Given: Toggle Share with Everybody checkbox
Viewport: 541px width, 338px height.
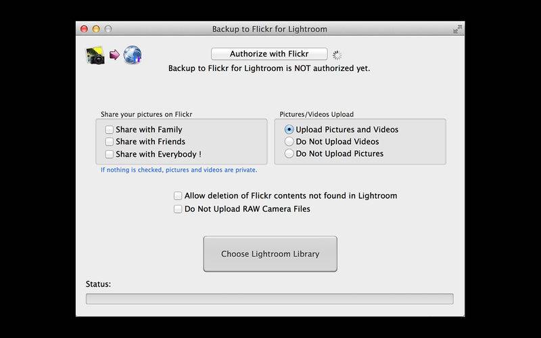Looking at the screenshot, I should click(x=110, y=154).
